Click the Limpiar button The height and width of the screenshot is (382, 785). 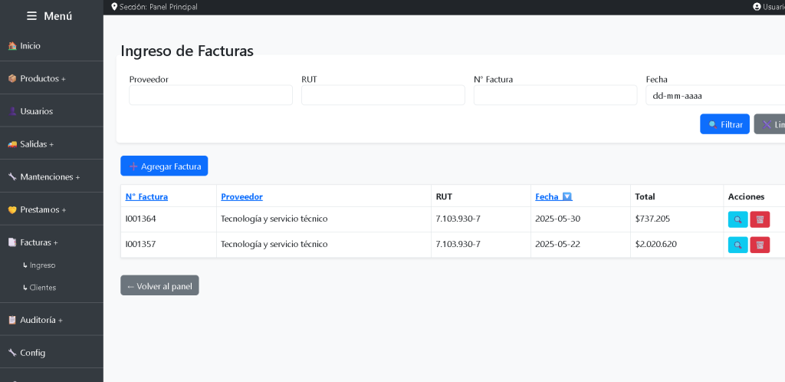(770, 124)
